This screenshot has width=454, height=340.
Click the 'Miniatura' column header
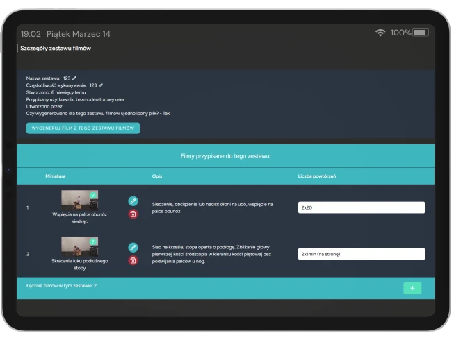pos(56,176)
